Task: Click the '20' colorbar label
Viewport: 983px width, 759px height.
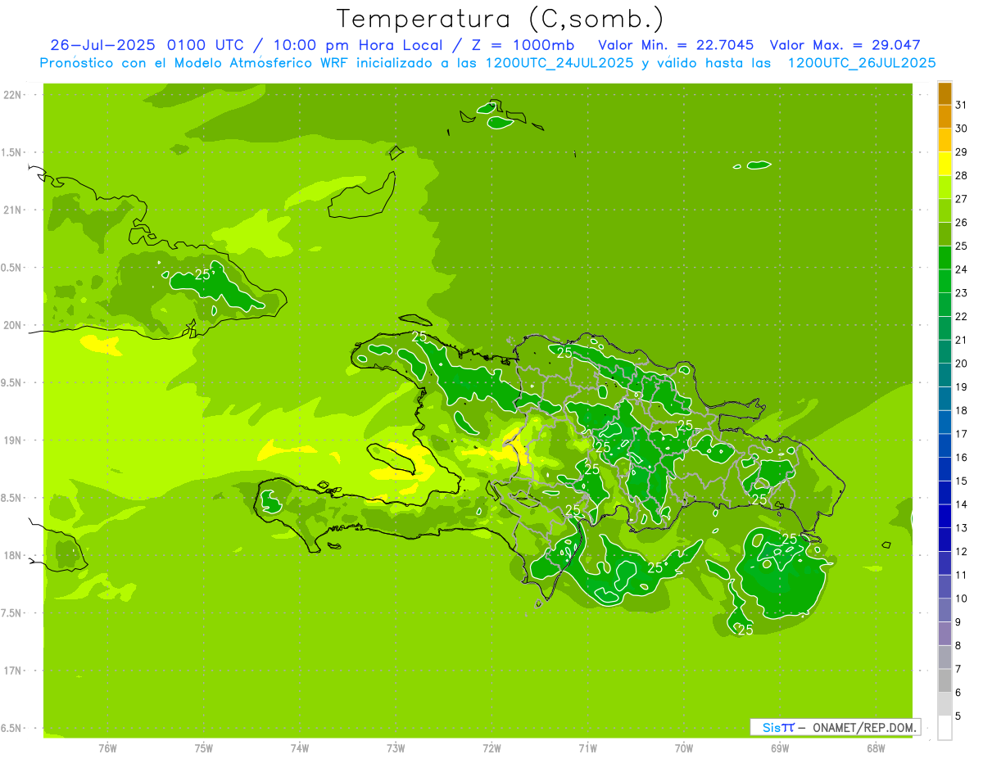Action: [x=962, y=364]
